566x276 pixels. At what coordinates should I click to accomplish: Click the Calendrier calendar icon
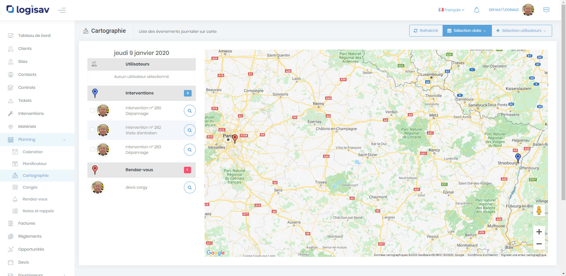(x=15, y=152)
